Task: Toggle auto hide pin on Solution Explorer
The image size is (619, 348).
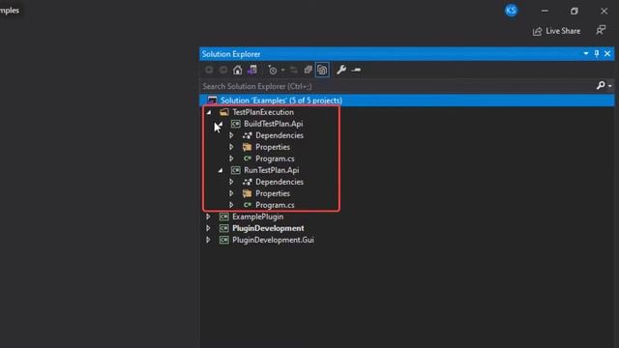Action: click(x=597, y=54)
